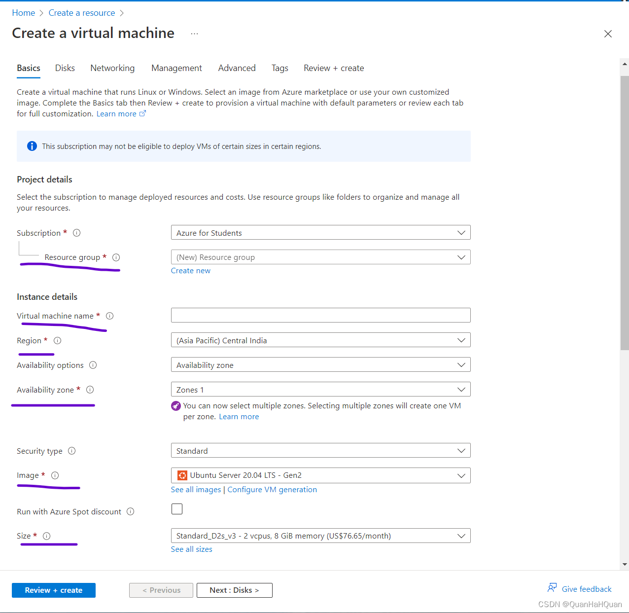Switch to the Review + create tab

coord(334,68)
